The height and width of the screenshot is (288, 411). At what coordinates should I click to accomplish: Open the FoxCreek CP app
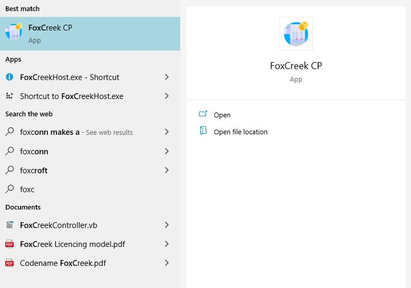(222, 115)
